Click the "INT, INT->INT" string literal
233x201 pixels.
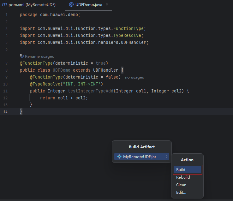tap(81, 84)
